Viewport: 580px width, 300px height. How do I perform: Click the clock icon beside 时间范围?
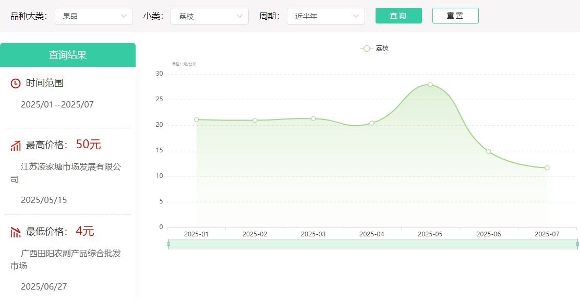pos(16,83)
